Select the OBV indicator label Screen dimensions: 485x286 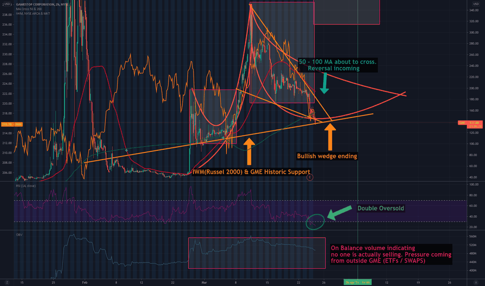(x=19, y=235)
